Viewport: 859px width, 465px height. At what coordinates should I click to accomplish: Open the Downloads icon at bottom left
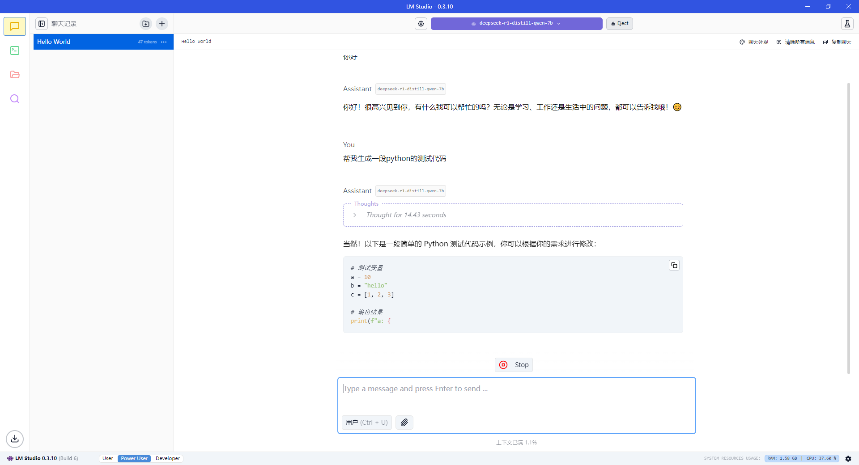tap(15, 439)
